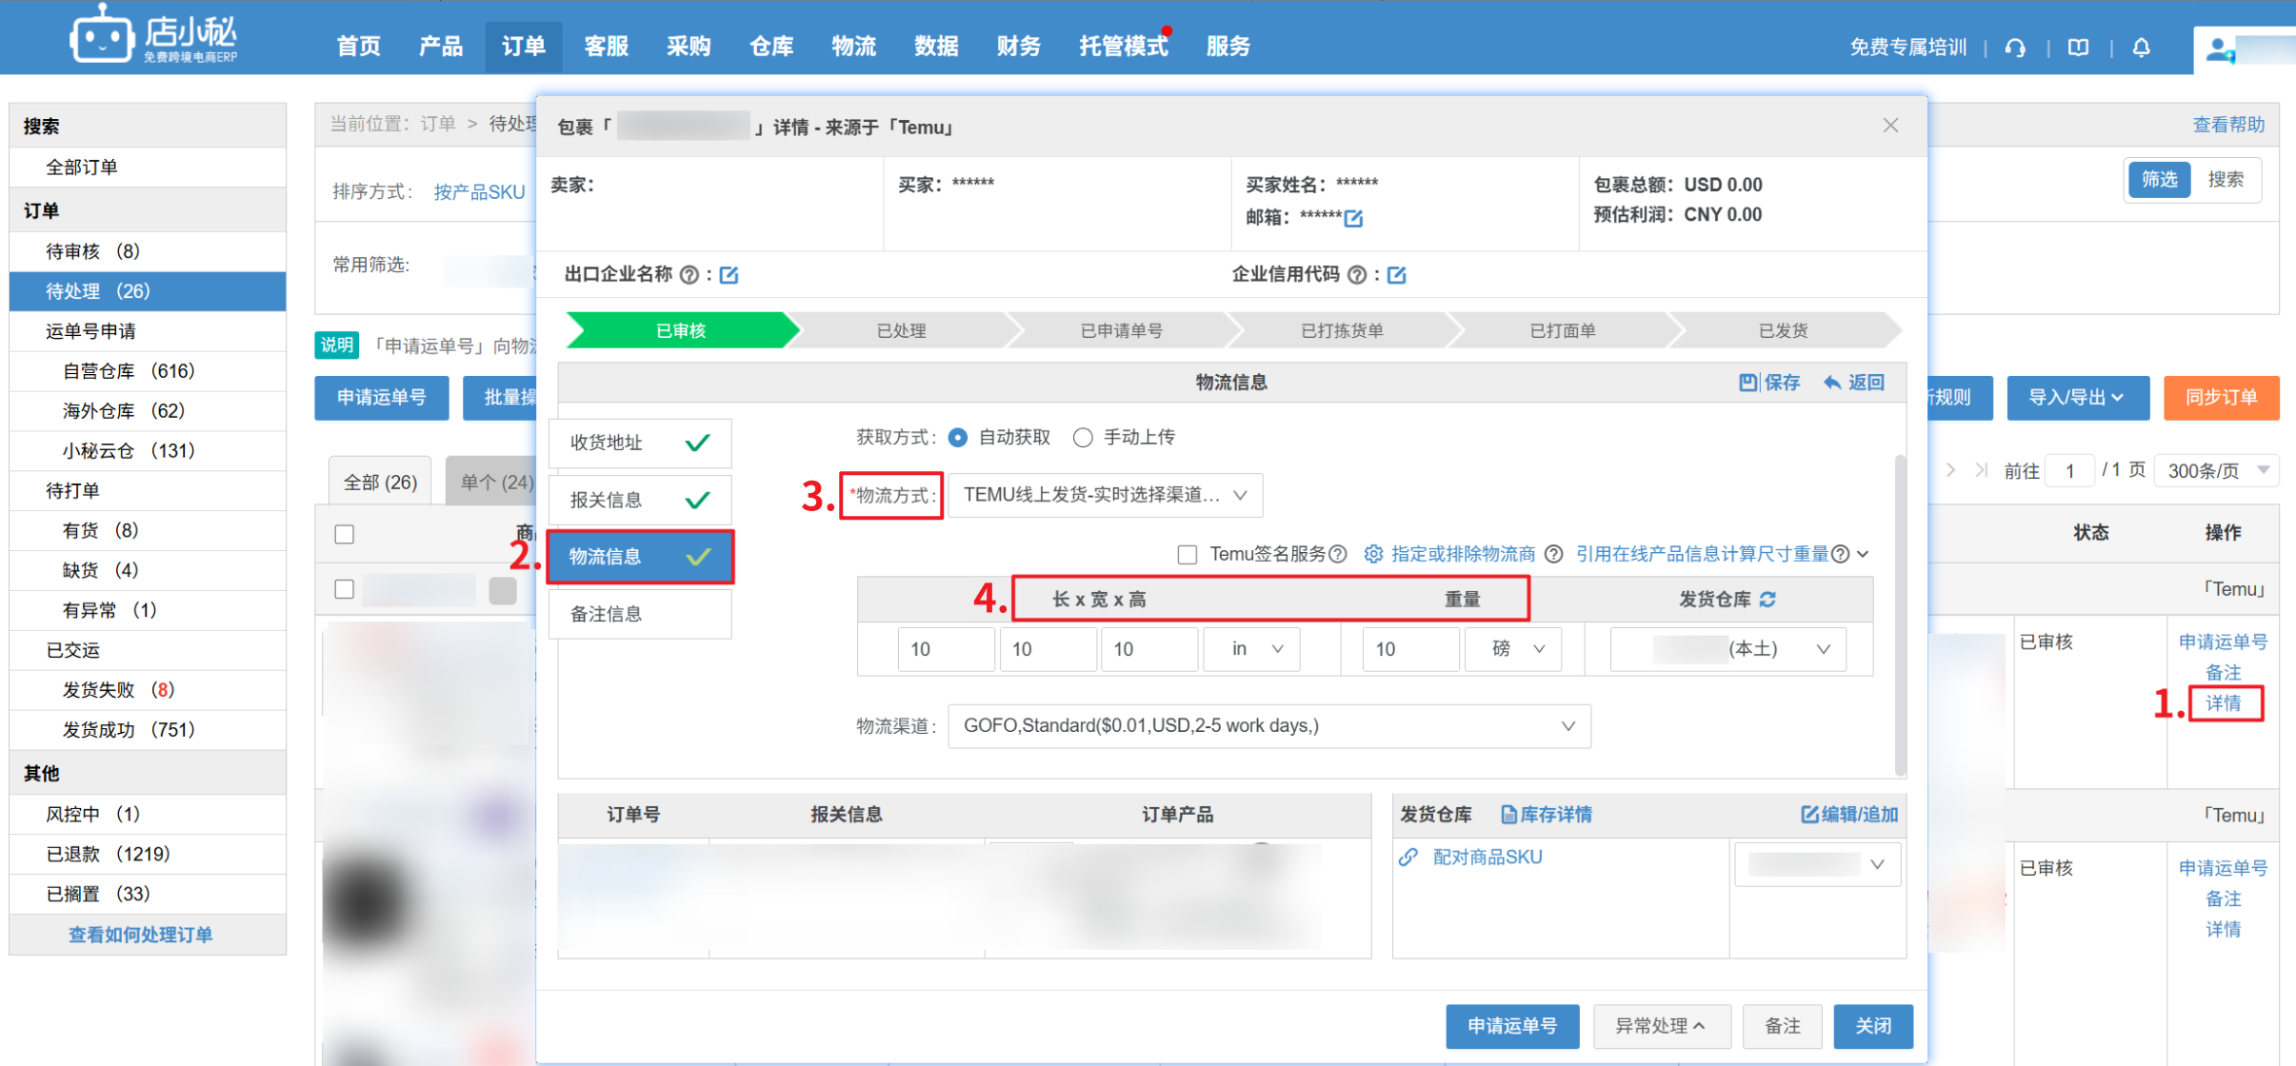The width and height of the screenshot is (2296, 1066).
Task: Open the weight unit 磅 dropdown
Action: click(x=1513, y=649)
